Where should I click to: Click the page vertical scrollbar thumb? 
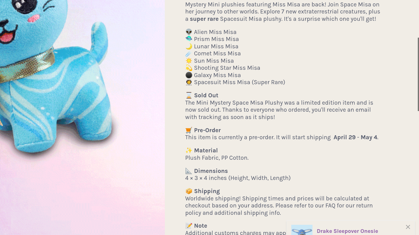(x=418, y=74)
